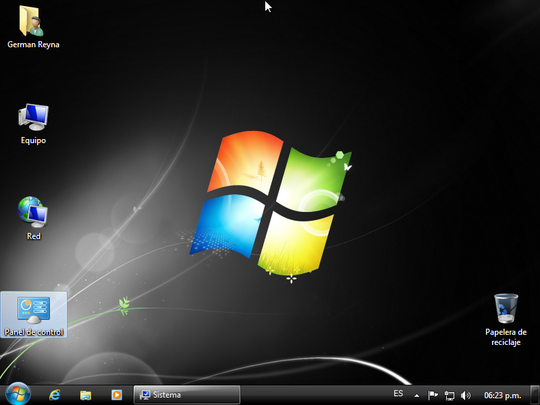Click the German Reyna label text

33,45
